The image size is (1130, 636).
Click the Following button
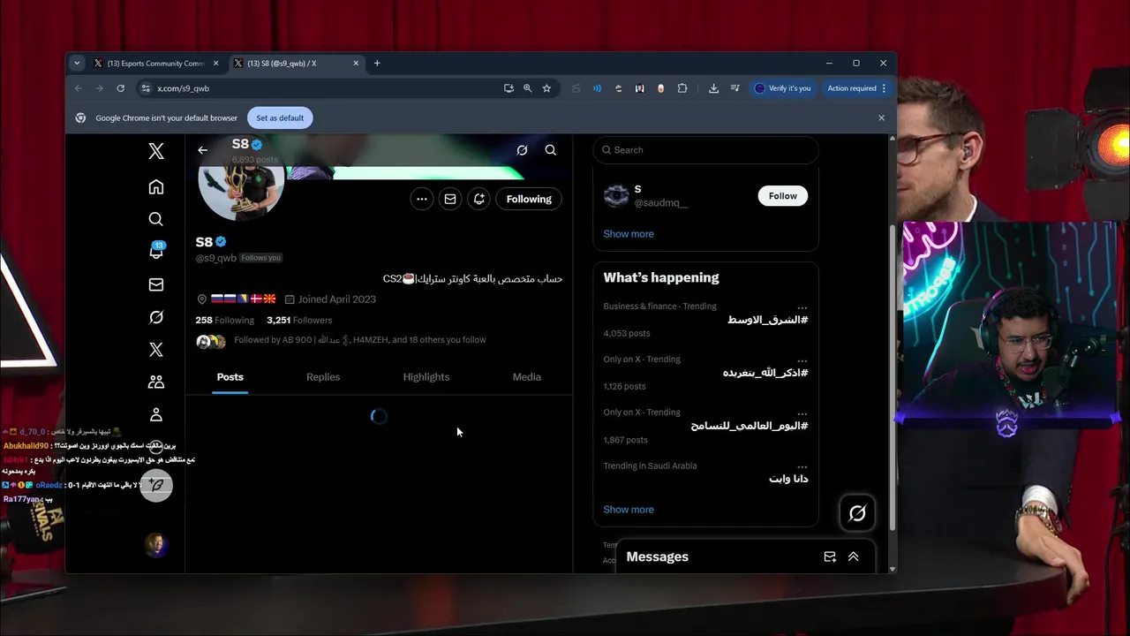[529, 199]
